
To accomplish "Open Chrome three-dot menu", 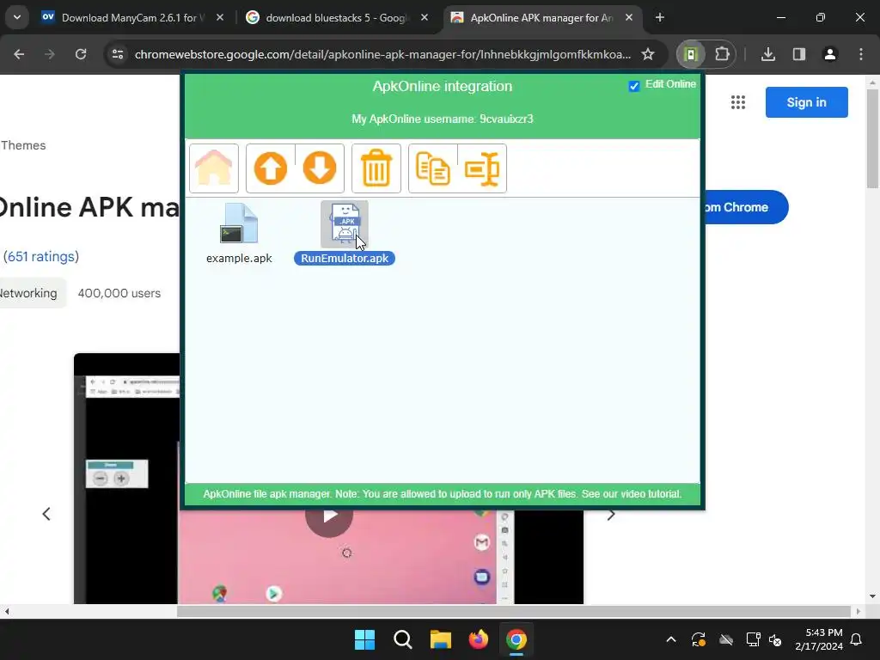I will 861,54.
